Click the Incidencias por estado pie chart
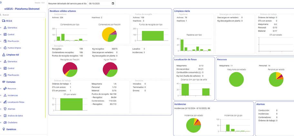The image size is (294, 136). 193,125
